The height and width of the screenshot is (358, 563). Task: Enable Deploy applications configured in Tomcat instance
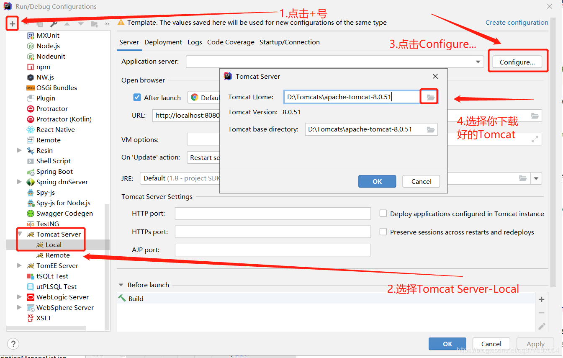point(383,213)
